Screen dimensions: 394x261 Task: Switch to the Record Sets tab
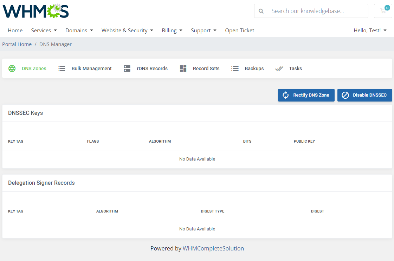tap(200, 68)
